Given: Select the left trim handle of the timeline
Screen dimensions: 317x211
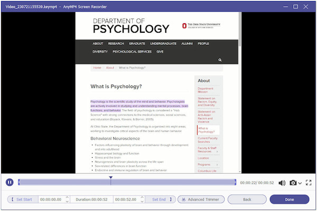Looking at the screenshot, I should point(19,183).
